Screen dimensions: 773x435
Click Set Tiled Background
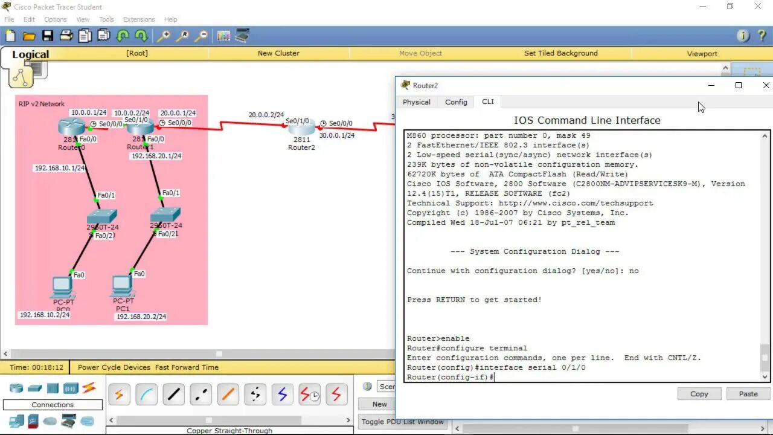(560, 53)
